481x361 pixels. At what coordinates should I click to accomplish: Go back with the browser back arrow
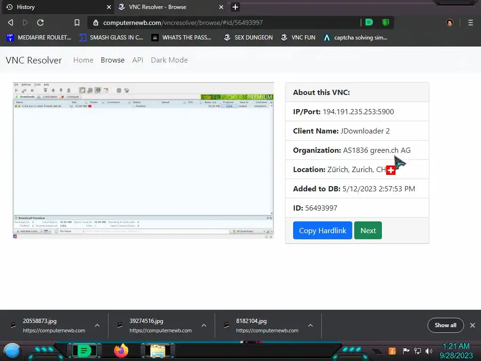pyautogui.click(x=10, y=23)
